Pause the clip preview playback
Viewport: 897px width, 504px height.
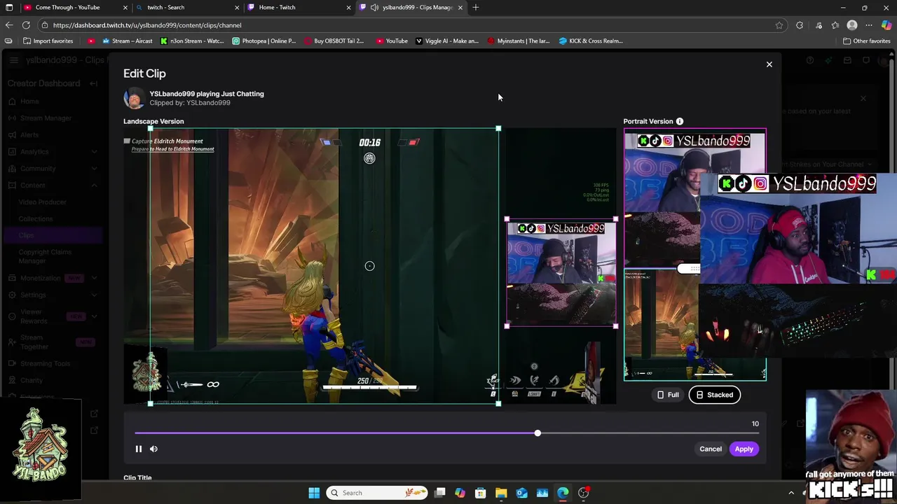[139, 449]
